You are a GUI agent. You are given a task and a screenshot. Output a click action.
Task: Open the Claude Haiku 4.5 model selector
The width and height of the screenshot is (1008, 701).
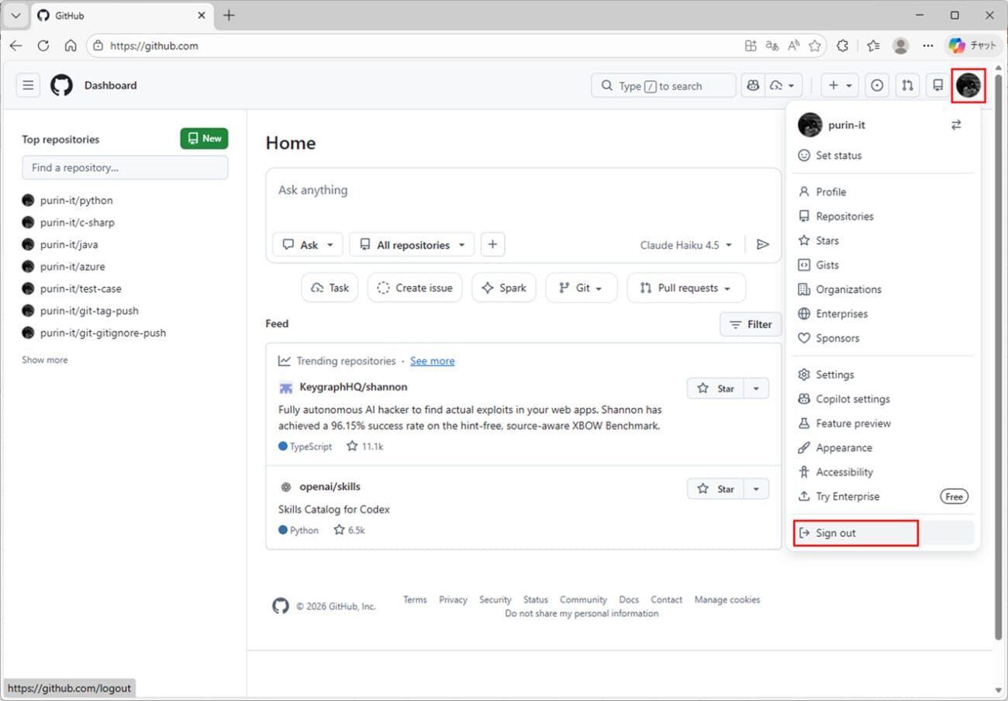pyautogui.click(x=686, y=244)
